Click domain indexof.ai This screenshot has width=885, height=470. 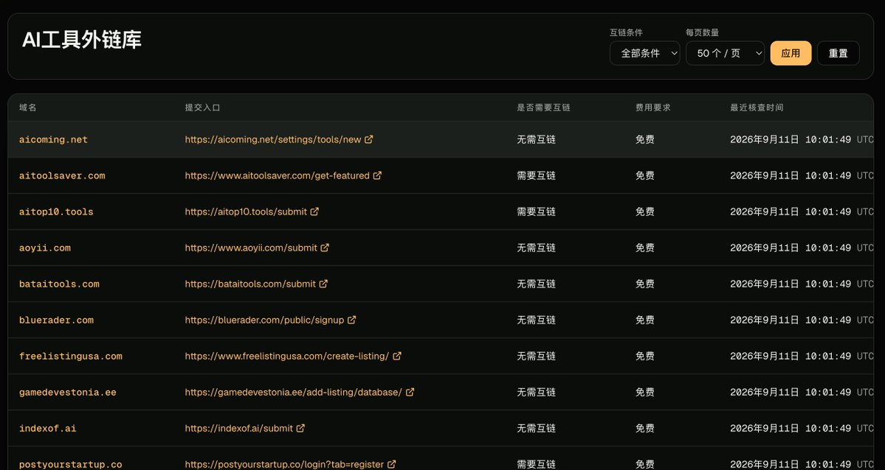pyautogui.click(x=47, y=428)
